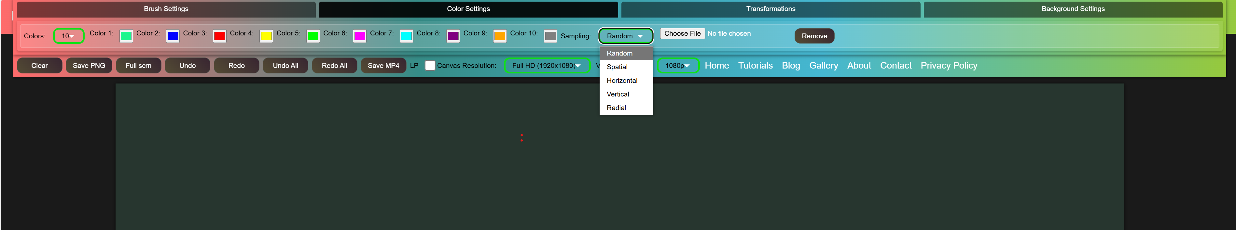Click the Save PNG button

click(89, 66)
